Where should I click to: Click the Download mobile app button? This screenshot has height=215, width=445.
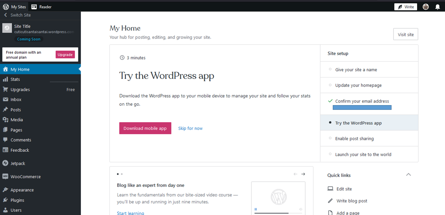(145, 128)
